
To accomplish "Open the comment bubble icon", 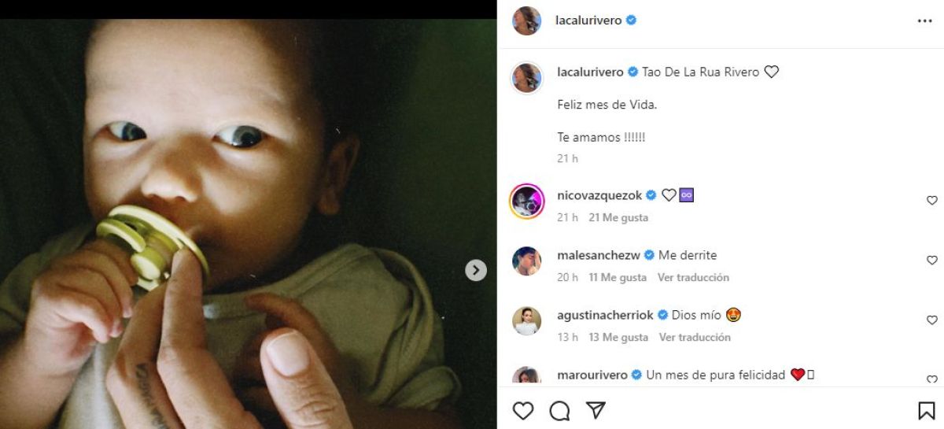I will (x=559, y=410).
